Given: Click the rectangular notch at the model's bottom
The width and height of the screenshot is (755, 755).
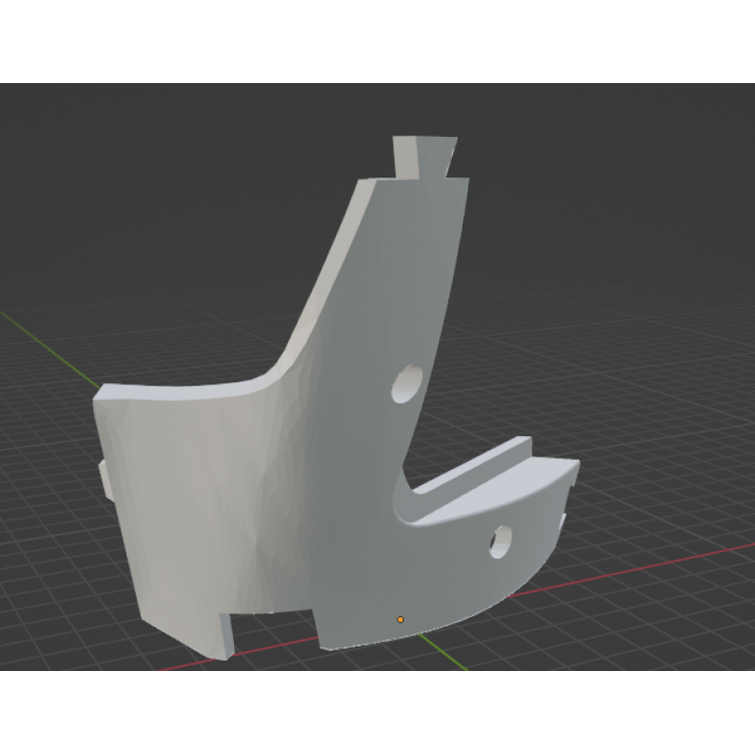Looking at the screenshot, I should 274,627.
